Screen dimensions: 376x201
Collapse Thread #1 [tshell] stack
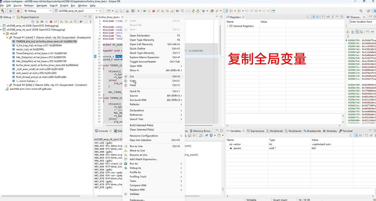7,38
